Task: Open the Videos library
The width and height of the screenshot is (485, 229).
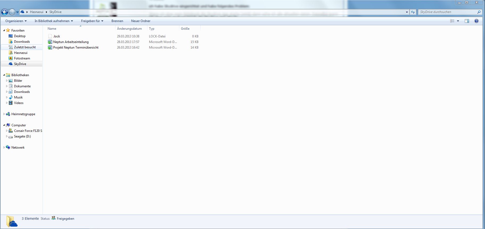Action: point(19,103)
